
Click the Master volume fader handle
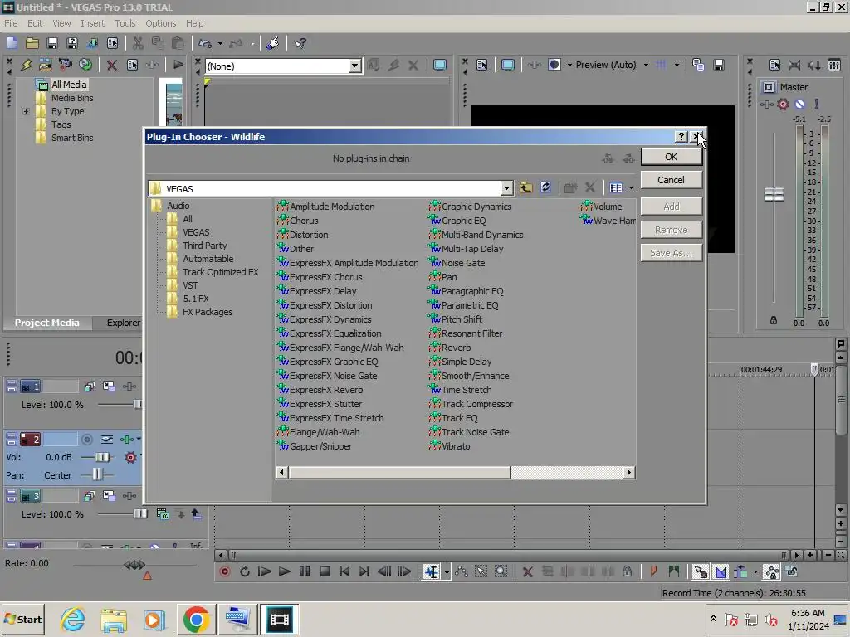774,194
